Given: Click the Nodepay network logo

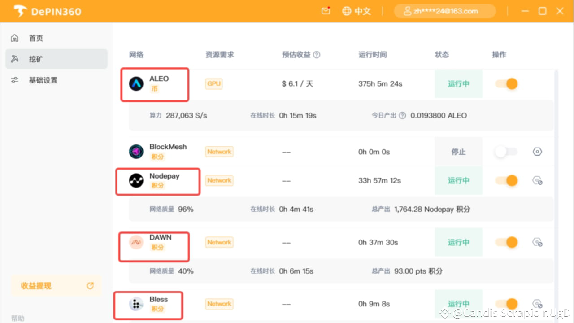Looking at the screenshot, I should tap(136, 180).
